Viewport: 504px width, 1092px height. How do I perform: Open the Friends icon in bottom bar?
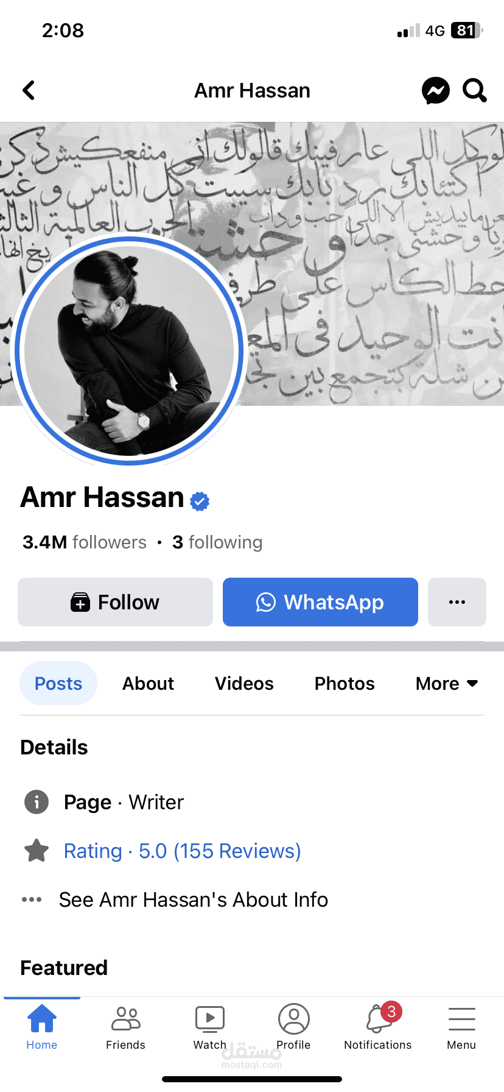click(x=126, y=1019)
